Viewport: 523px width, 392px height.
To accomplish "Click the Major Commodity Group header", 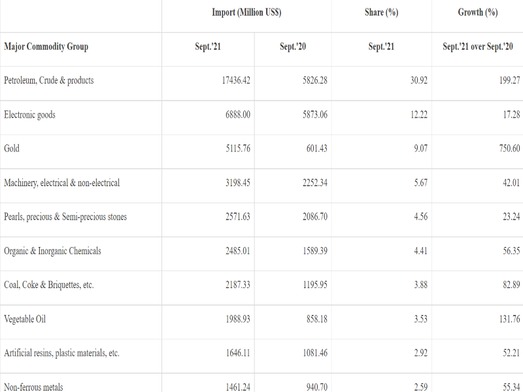I will point(46,47).
